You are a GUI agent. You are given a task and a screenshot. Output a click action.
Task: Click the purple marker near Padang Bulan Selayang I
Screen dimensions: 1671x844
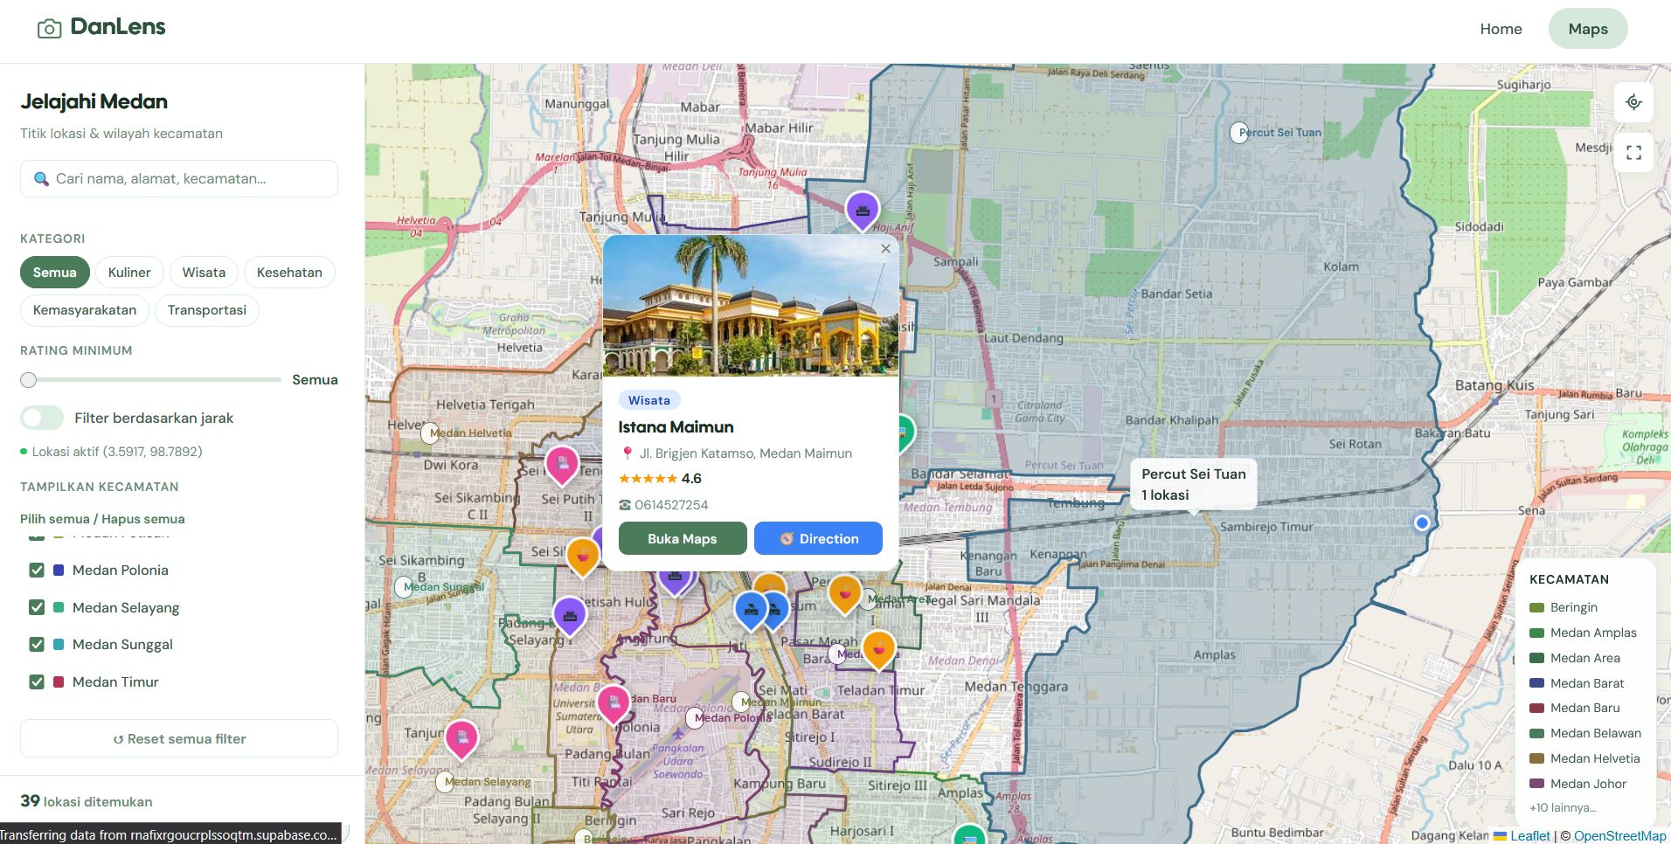pos(570,616)
